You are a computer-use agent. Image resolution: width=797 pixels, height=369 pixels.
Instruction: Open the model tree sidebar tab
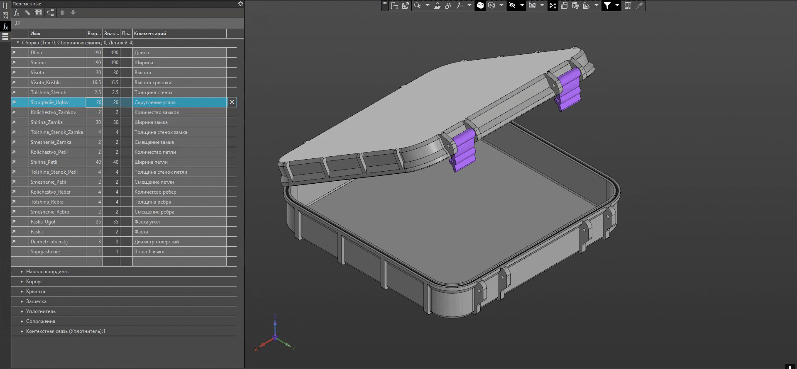pos(5,6)
